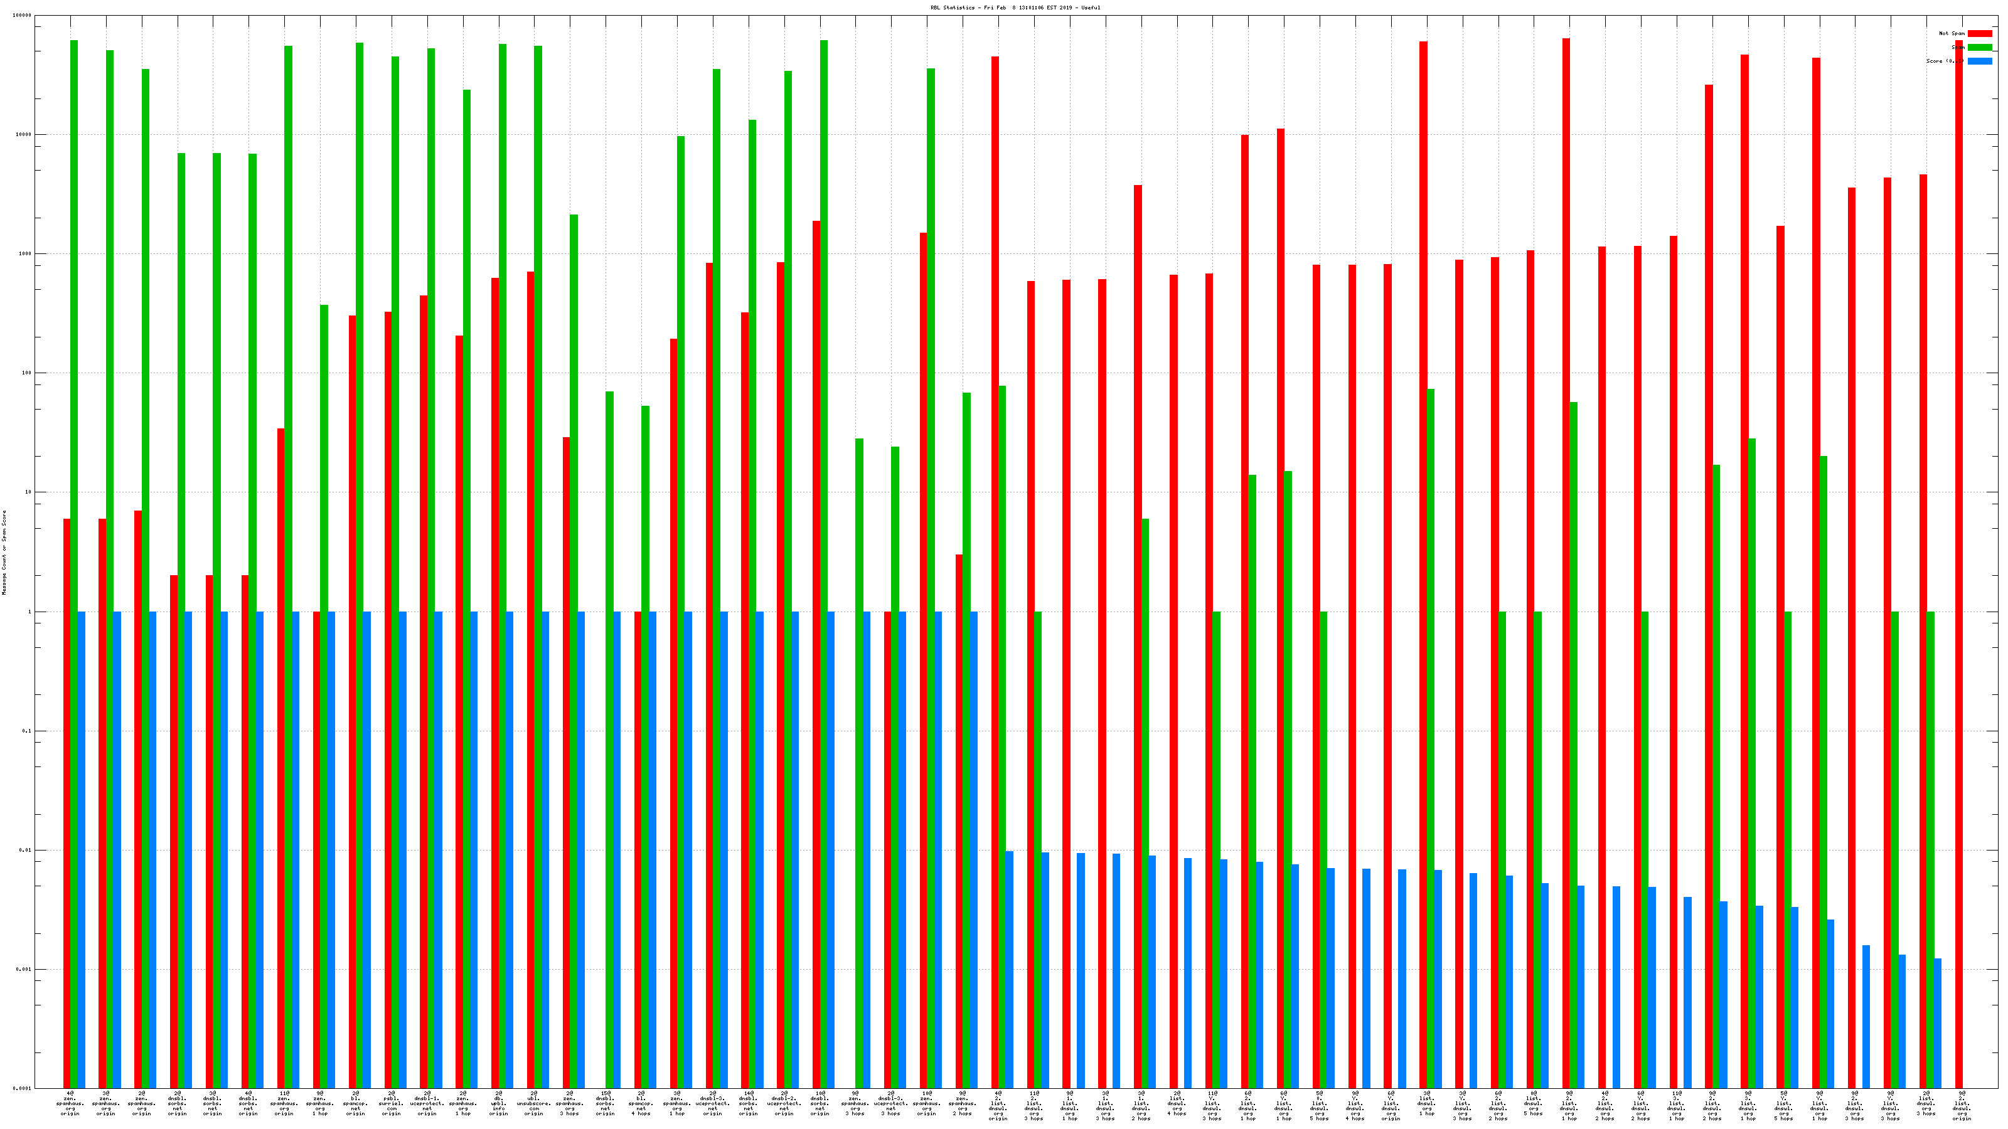2008x1129 pixels.
Task: Click the RBL Statistics chart title
Action: point(1015,8)
